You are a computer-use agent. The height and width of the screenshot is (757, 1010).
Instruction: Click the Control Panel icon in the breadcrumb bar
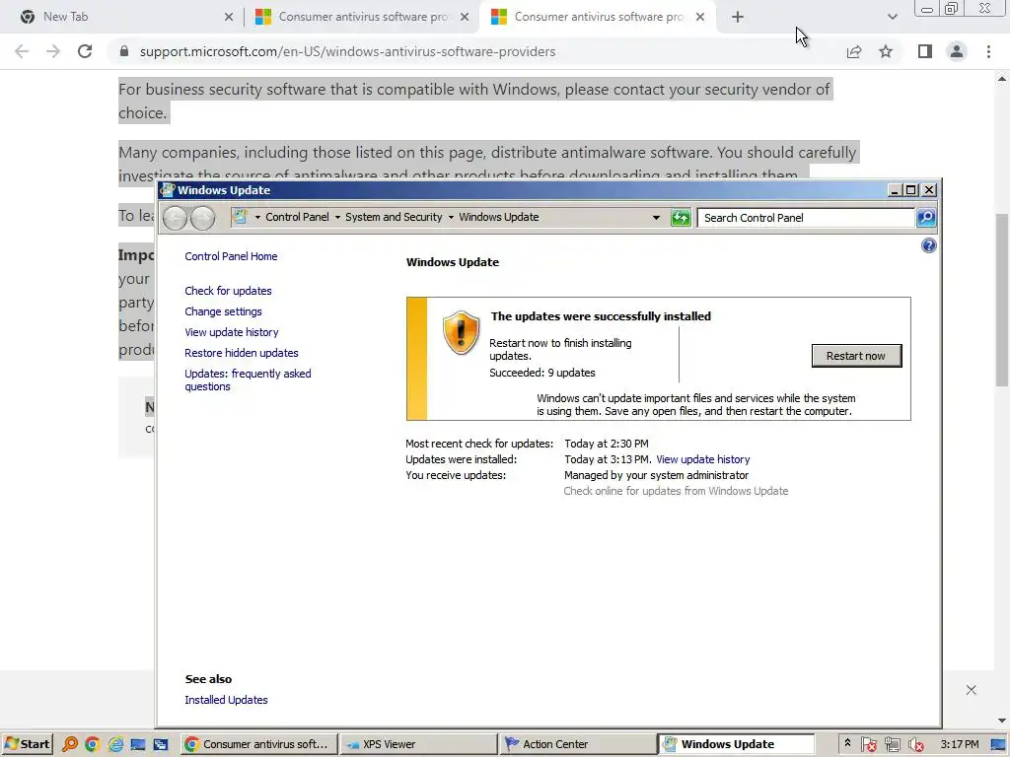[x=241, y=217]
